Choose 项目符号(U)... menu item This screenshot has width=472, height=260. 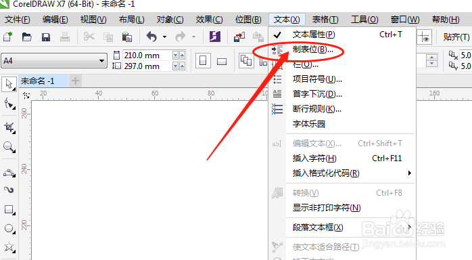coord(342,79)
